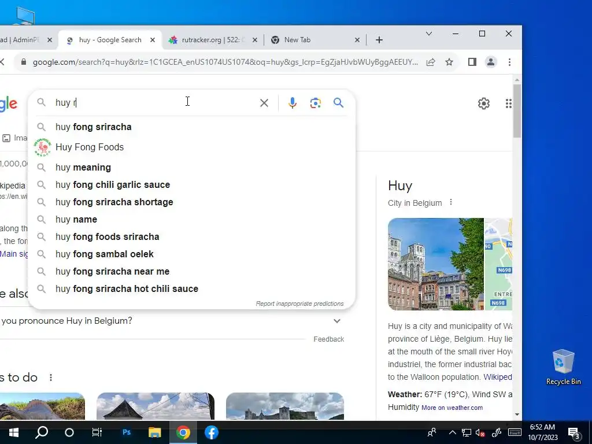Bookmark this page with the star icon
592x444 pixels.
tap(449, 62)
